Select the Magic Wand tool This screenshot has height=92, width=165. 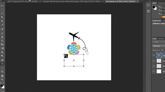point(2,17)
